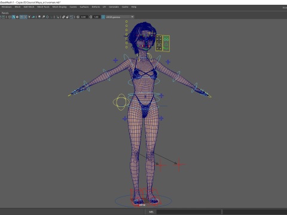Open the sRGB gamma color space dropdown

pyautogui.click(x=120, y=17)
